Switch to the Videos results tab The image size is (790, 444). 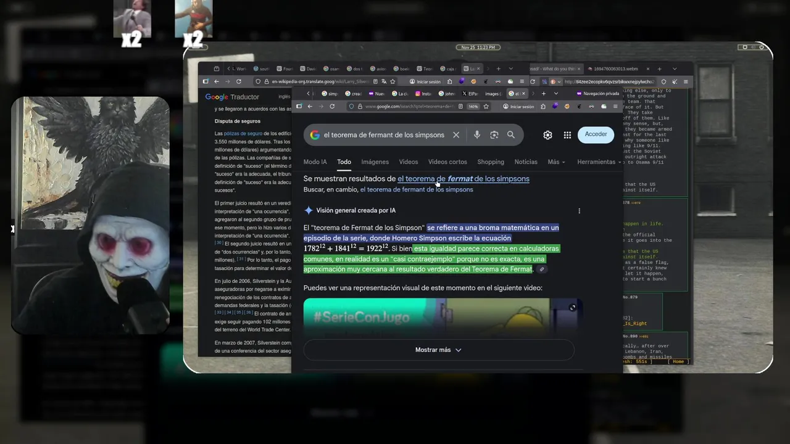tap(408, 162)
